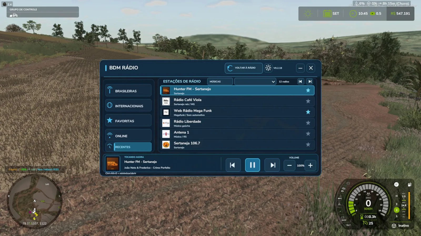Select the Antena 1 station row
The height and width of the screenshot is (236, 421).
(237, 134)
